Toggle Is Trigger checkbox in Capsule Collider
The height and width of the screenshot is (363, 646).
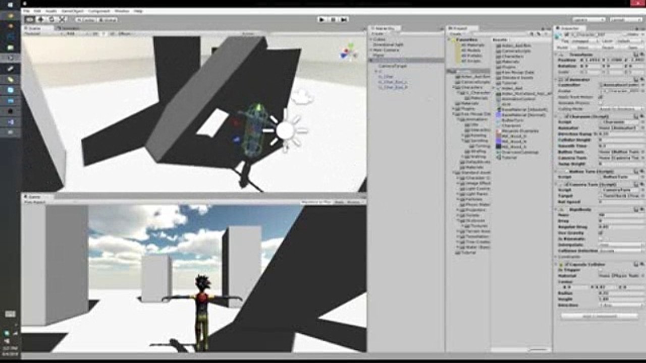tap(600, 270)
